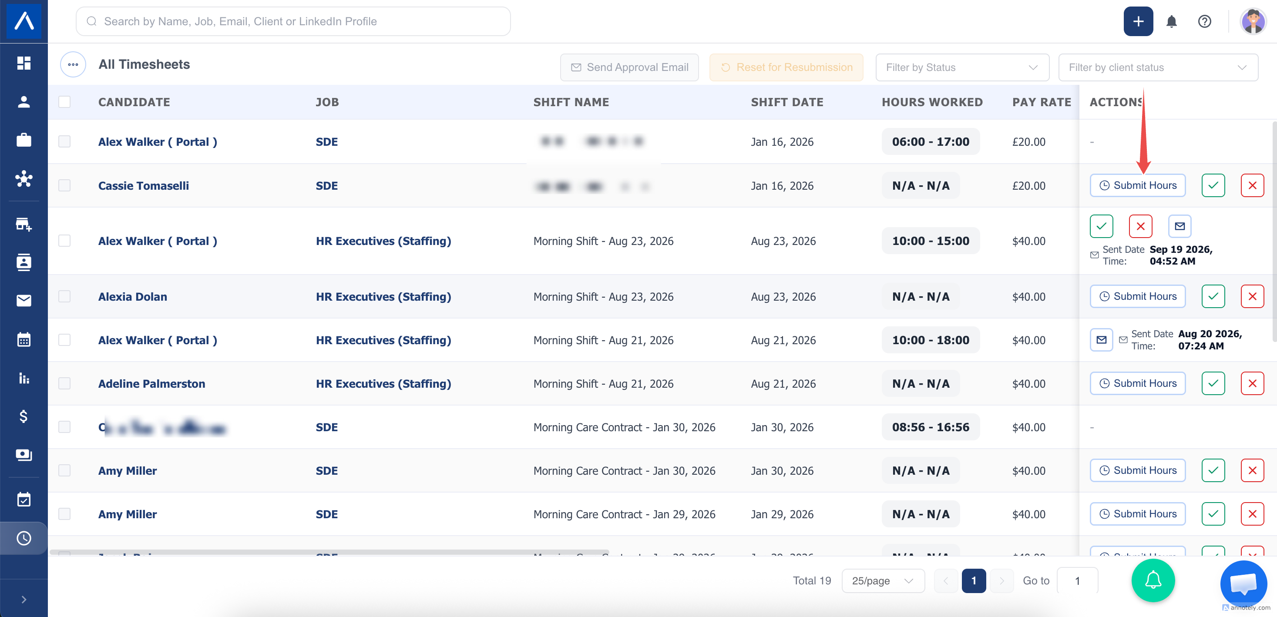Click the blue plus add button
The height and width of the screenshot is (617, 1277).
tap(1138, 21)
